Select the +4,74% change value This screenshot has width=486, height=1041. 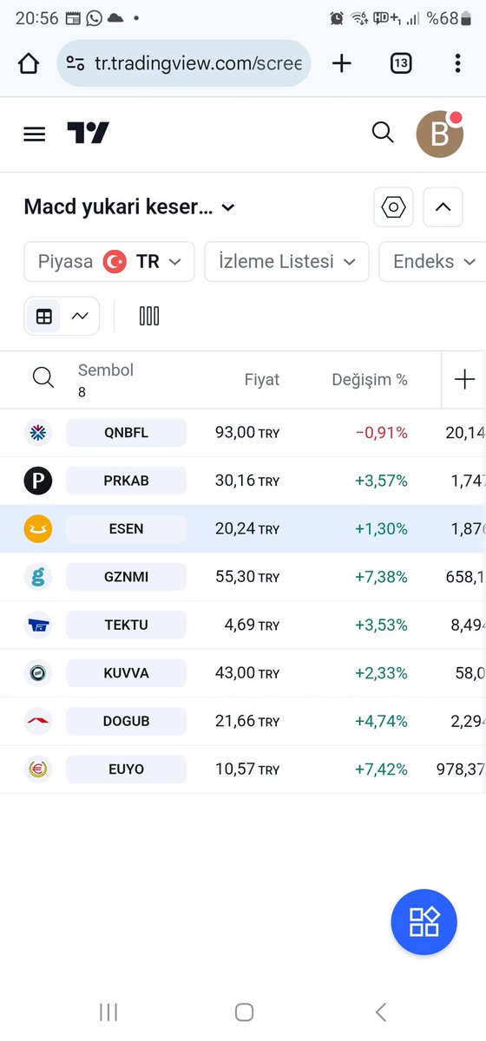click(x=381, y=721)
